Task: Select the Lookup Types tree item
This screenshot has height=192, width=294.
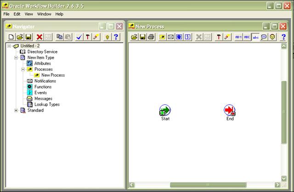Action: [47, 104]
